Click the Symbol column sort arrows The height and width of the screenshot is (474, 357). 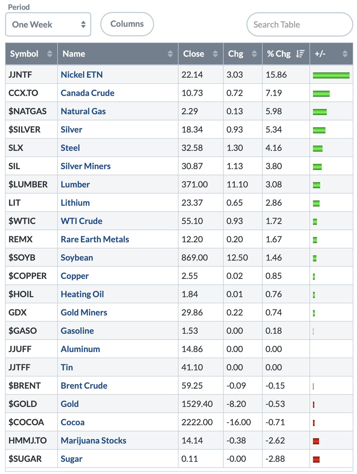click(x=50, y=54)
